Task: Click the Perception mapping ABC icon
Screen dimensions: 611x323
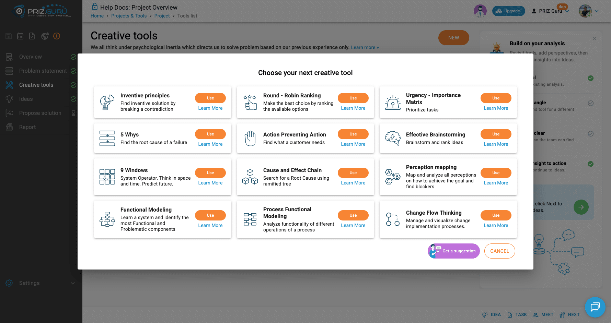Action: tap(393, 177)
